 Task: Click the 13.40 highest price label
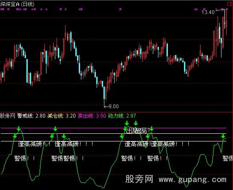tap(208, 12)
